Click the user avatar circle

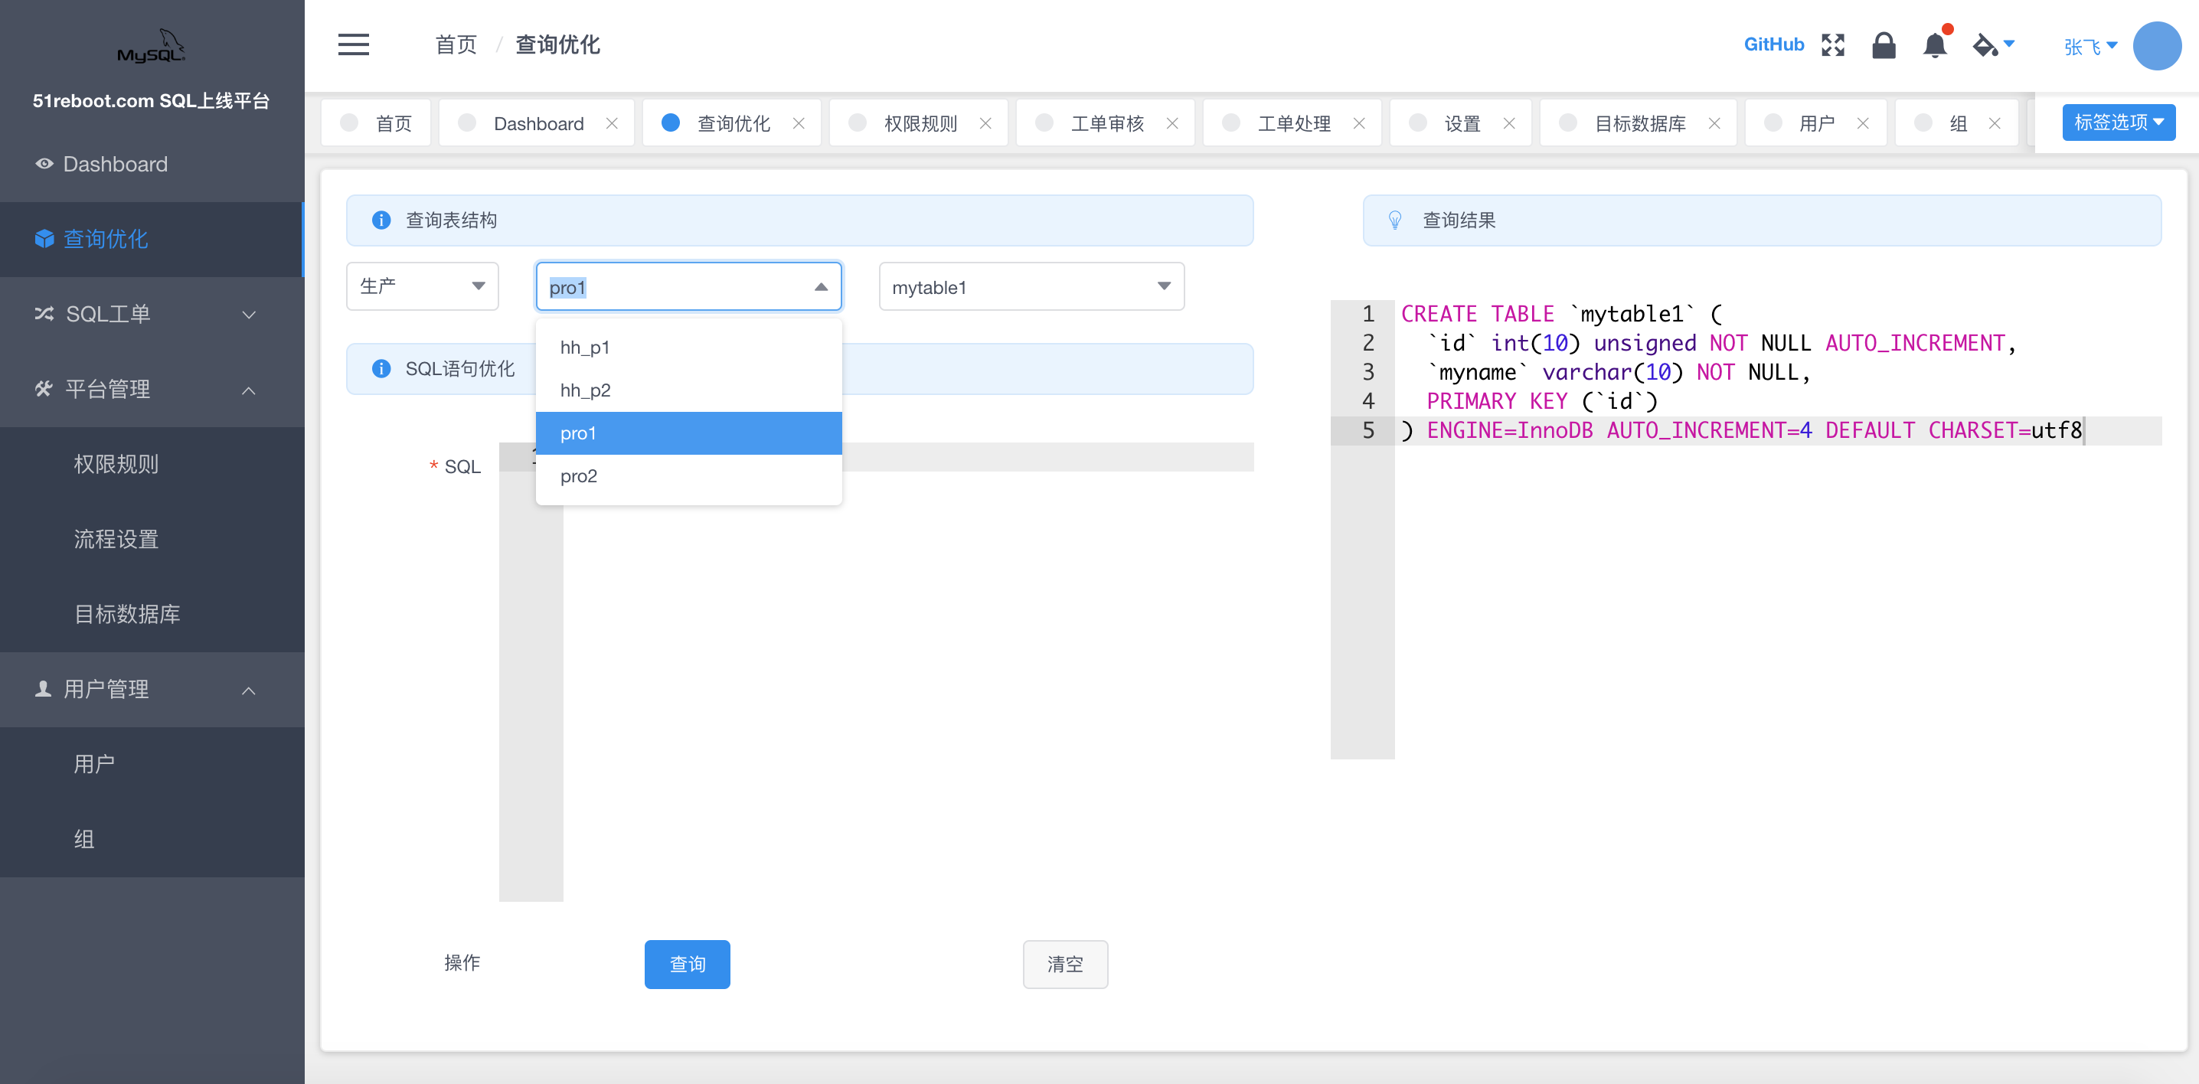coord(2156,46)
